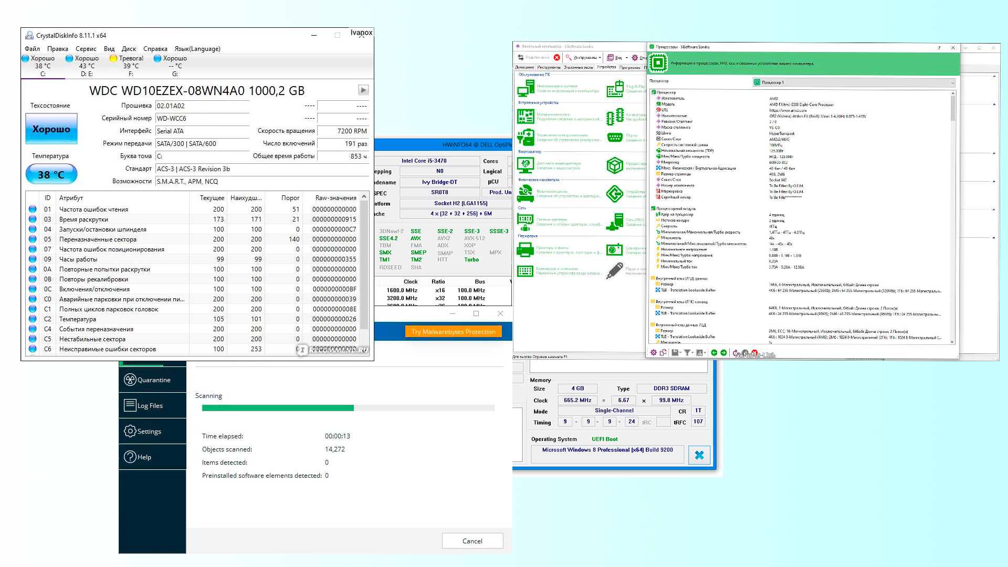Click Try Malwarebytes Protection button
Viewport: 1008px width, 567px height.
[453, 332]
